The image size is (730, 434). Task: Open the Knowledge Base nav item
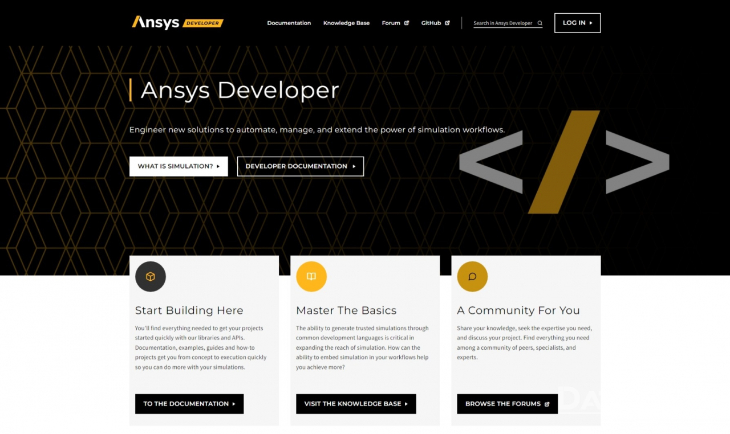[346, 23]
